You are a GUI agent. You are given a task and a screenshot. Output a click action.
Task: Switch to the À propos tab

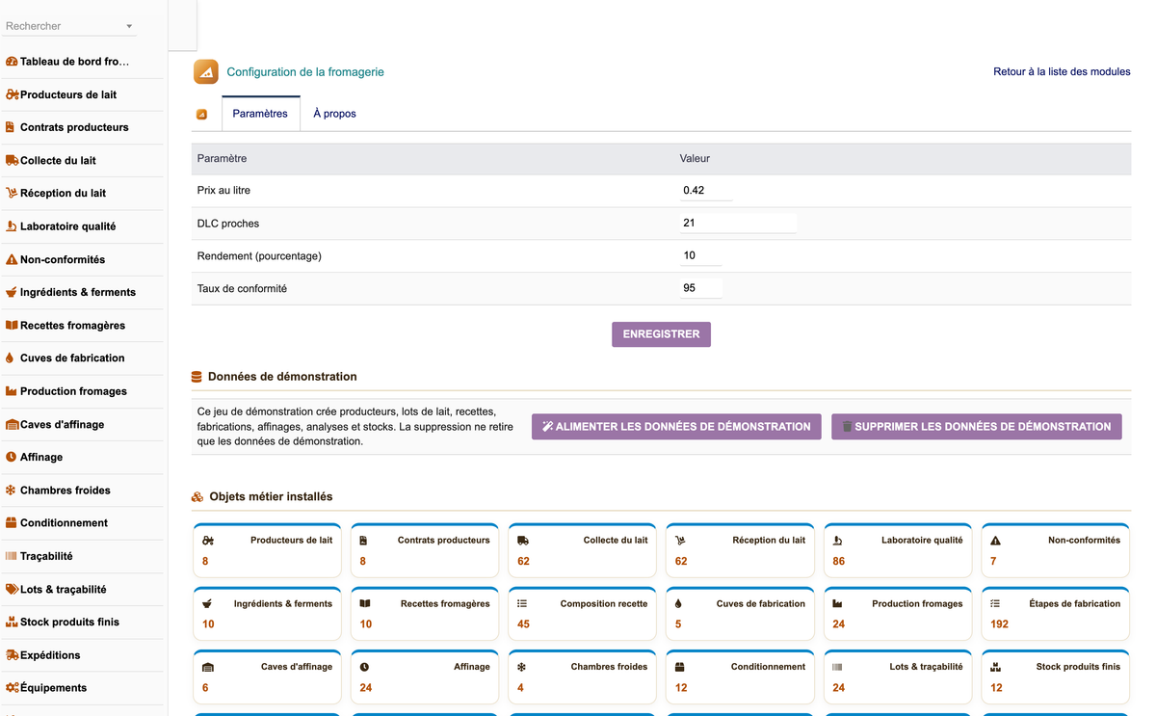tap(334, 114)
